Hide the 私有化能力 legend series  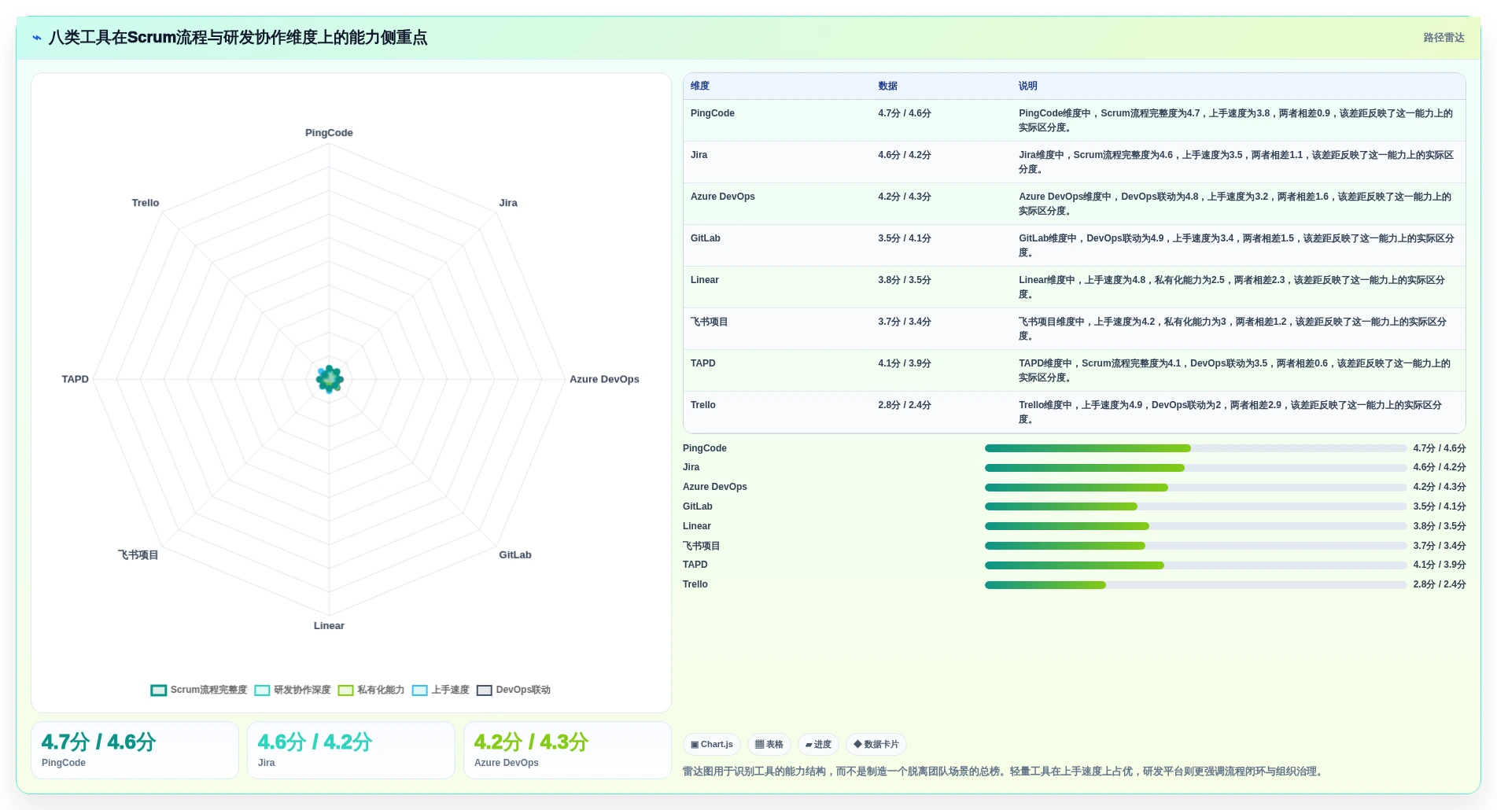click(371, 690)
